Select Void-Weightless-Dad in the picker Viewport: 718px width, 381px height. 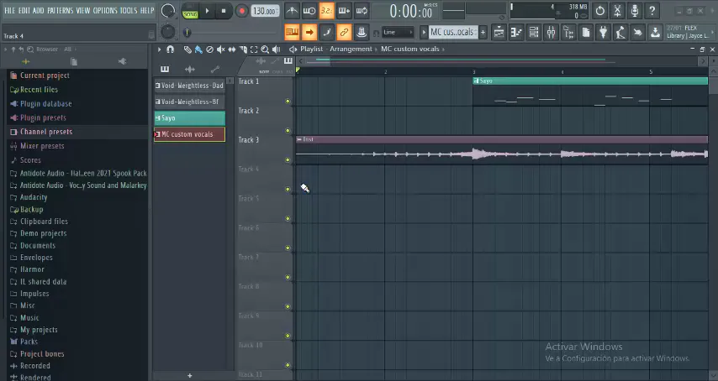click(189, 86)
